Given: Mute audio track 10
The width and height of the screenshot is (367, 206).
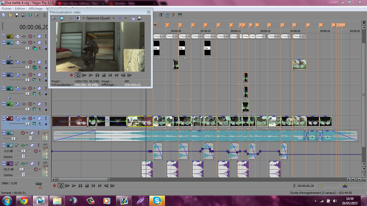Looking at the screenshot, I should point(32,145).
